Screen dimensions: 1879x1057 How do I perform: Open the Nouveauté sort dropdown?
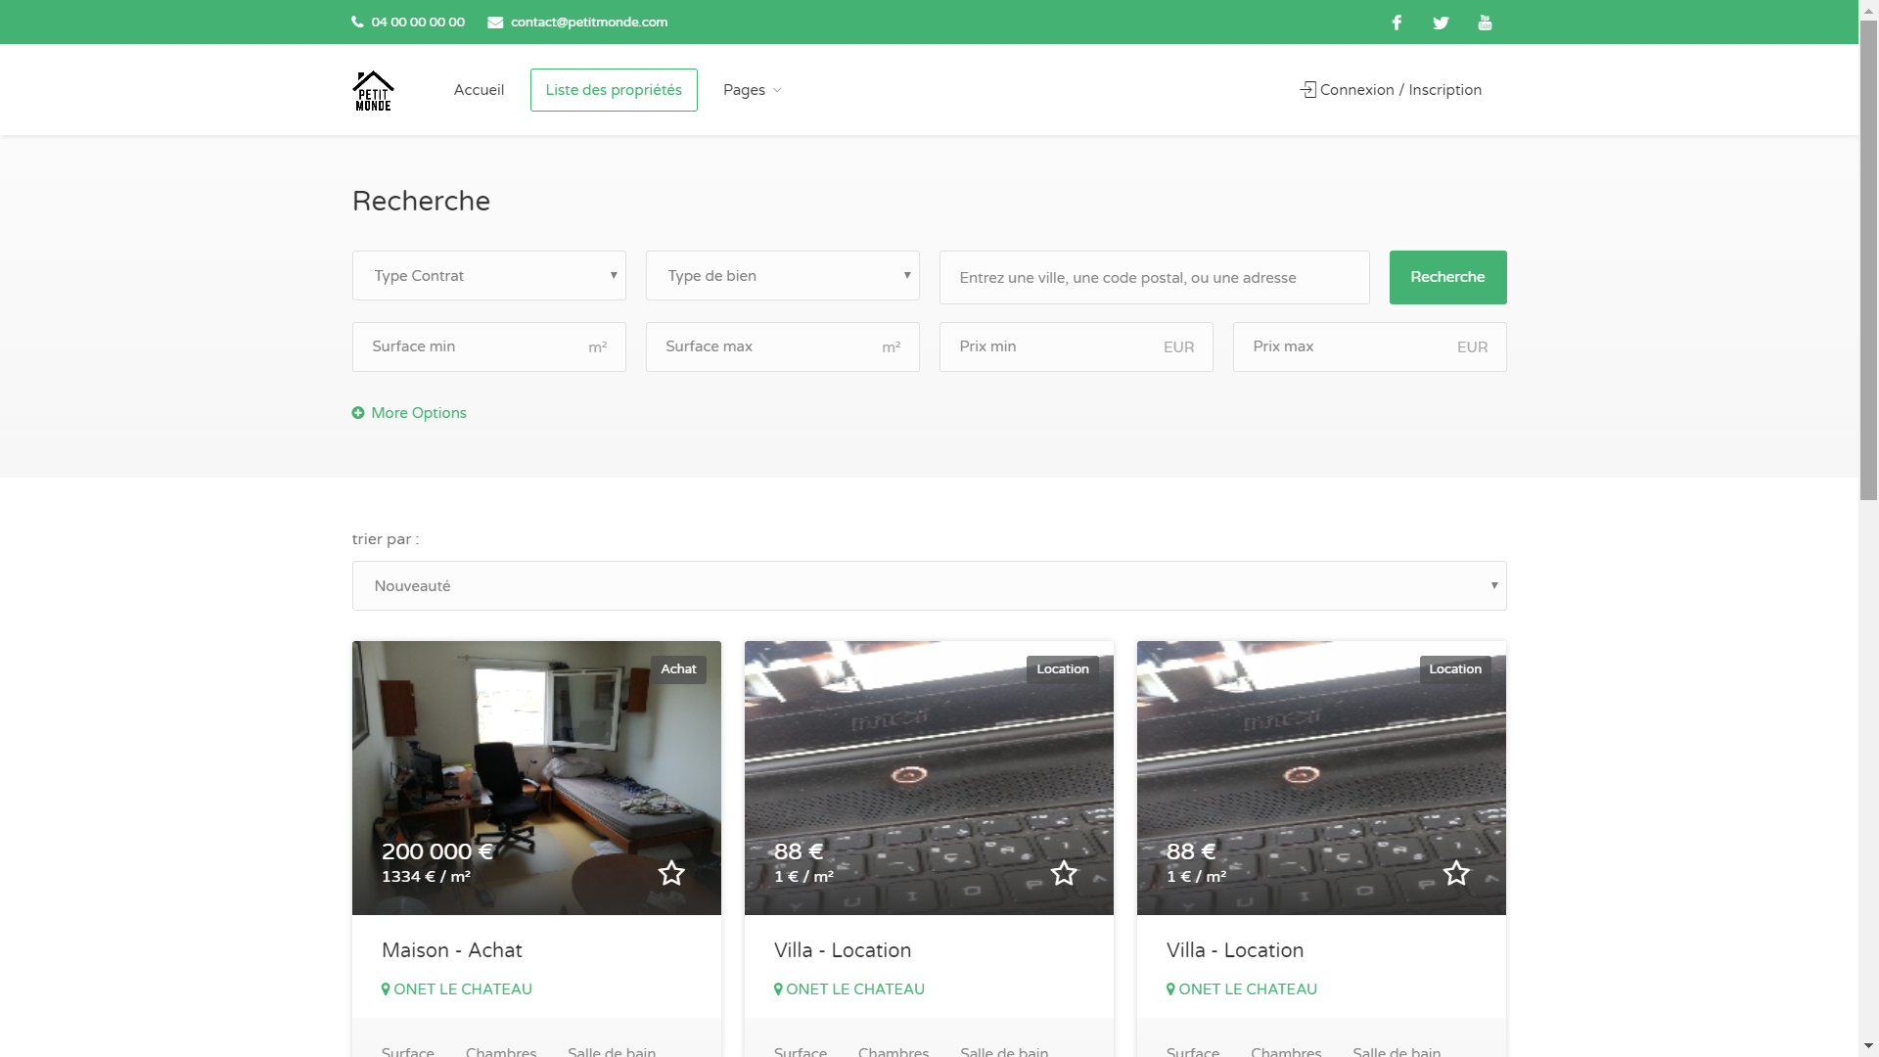click(930, 586)
